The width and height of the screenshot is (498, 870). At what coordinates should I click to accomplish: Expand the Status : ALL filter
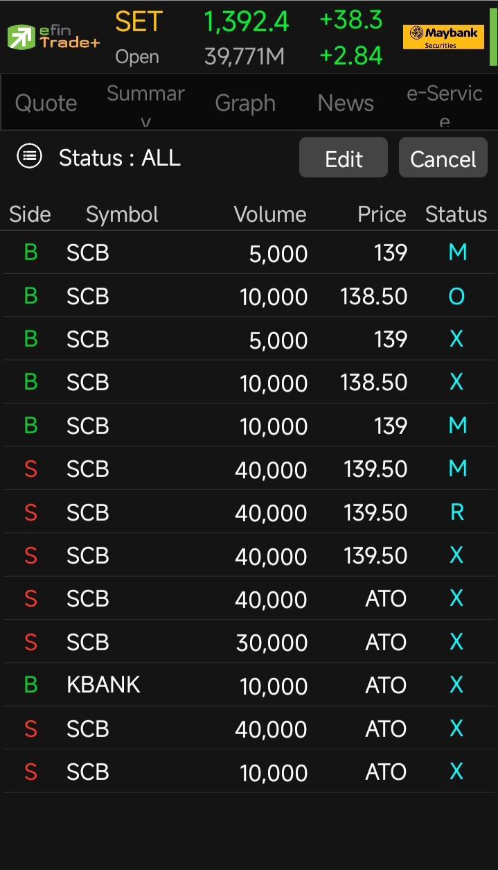(x=119, y=158)
